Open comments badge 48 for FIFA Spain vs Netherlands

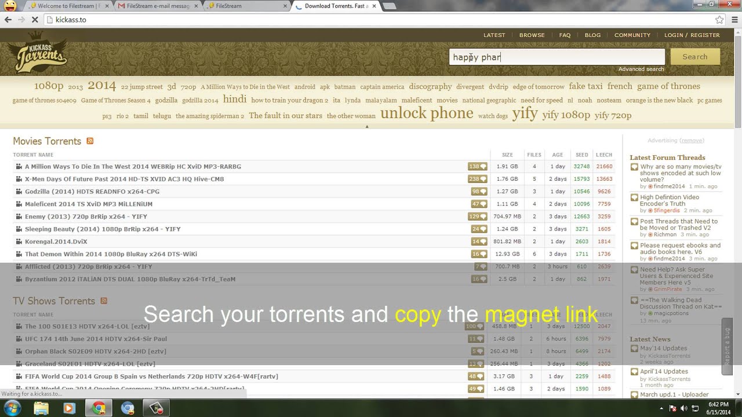pos(477,376)
